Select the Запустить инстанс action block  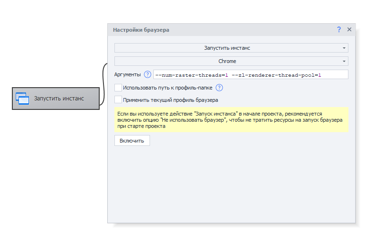pyautogui.click(x=56, y=99)
